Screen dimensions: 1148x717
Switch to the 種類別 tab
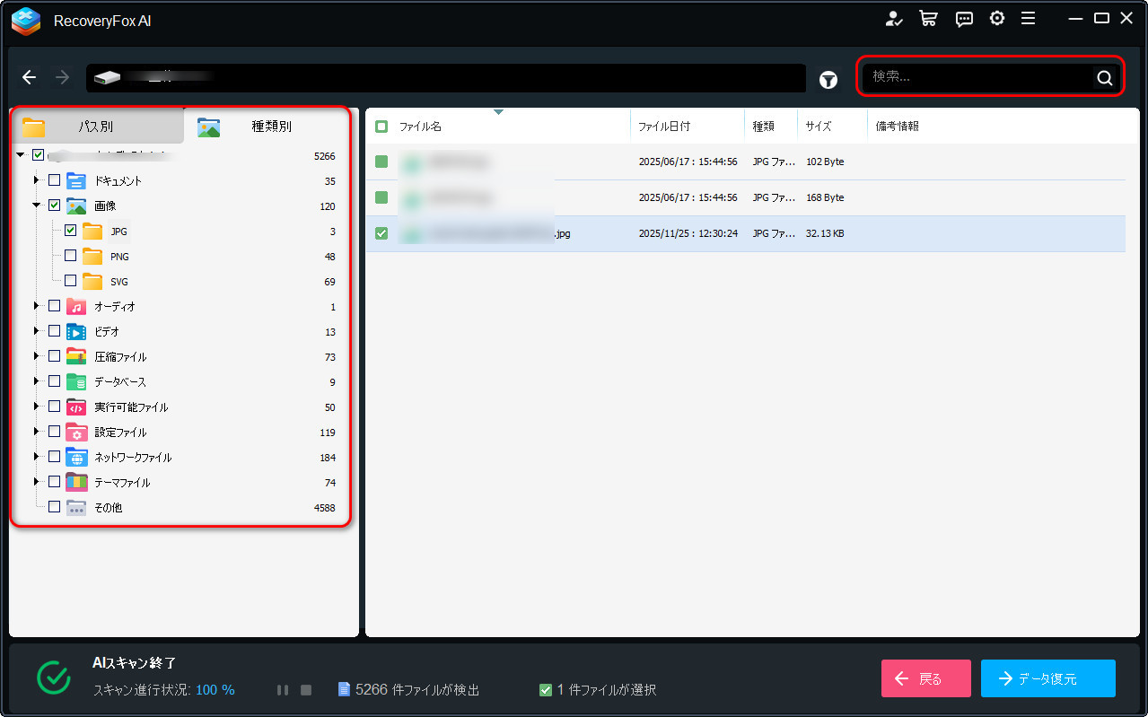coord(270,127)
